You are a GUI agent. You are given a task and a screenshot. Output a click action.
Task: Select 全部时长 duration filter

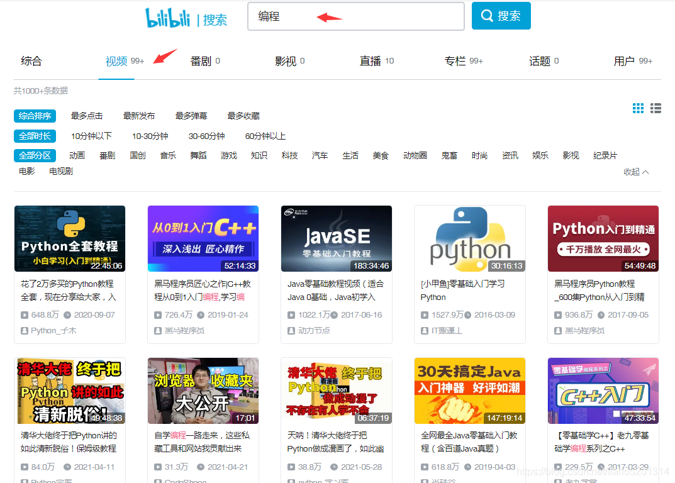pyautogui.click(x=35, y=136)
